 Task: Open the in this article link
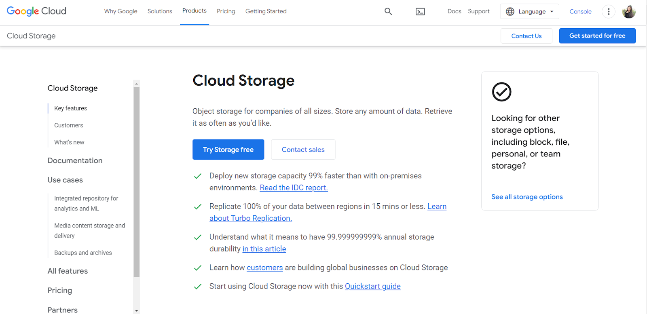264,249
